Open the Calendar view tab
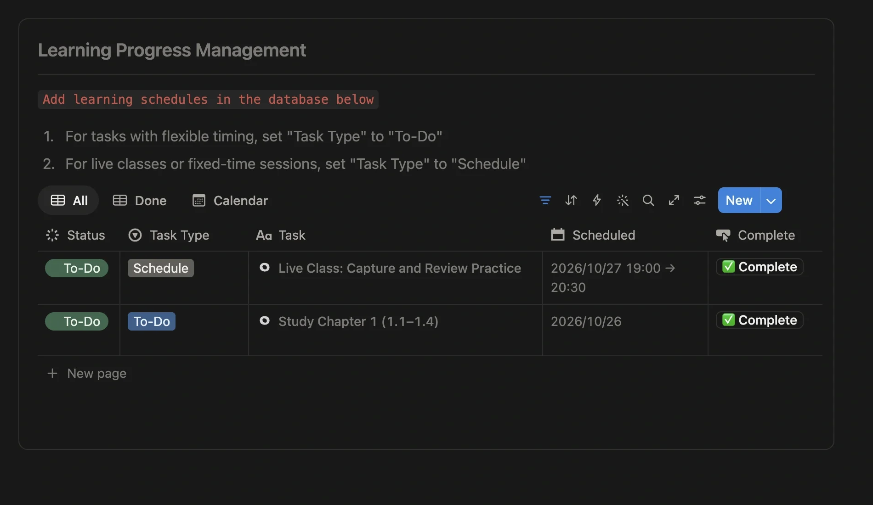The height and width of the screenshot is (505, 873). 230,200
